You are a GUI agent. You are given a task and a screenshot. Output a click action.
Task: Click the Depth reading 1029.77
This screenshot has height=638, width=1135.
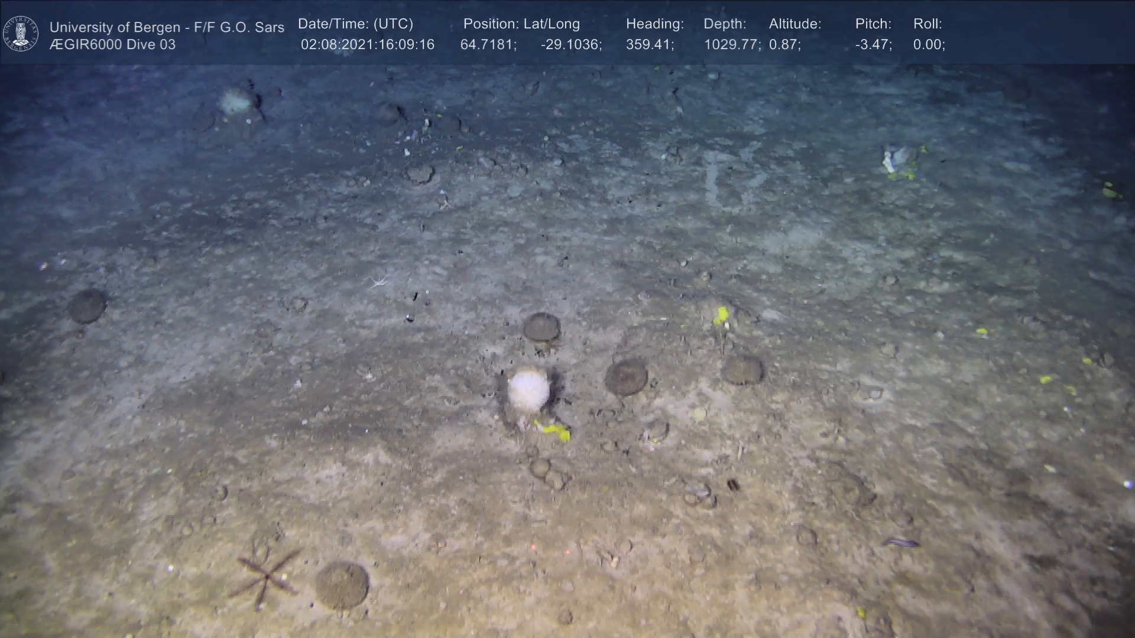click(731, 45)
